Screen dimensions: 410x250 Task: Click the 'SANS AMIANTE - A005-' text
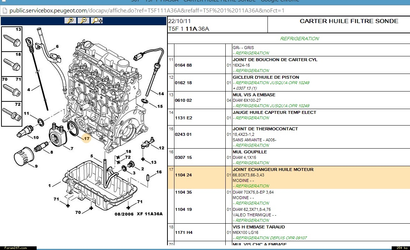(254, 140)
